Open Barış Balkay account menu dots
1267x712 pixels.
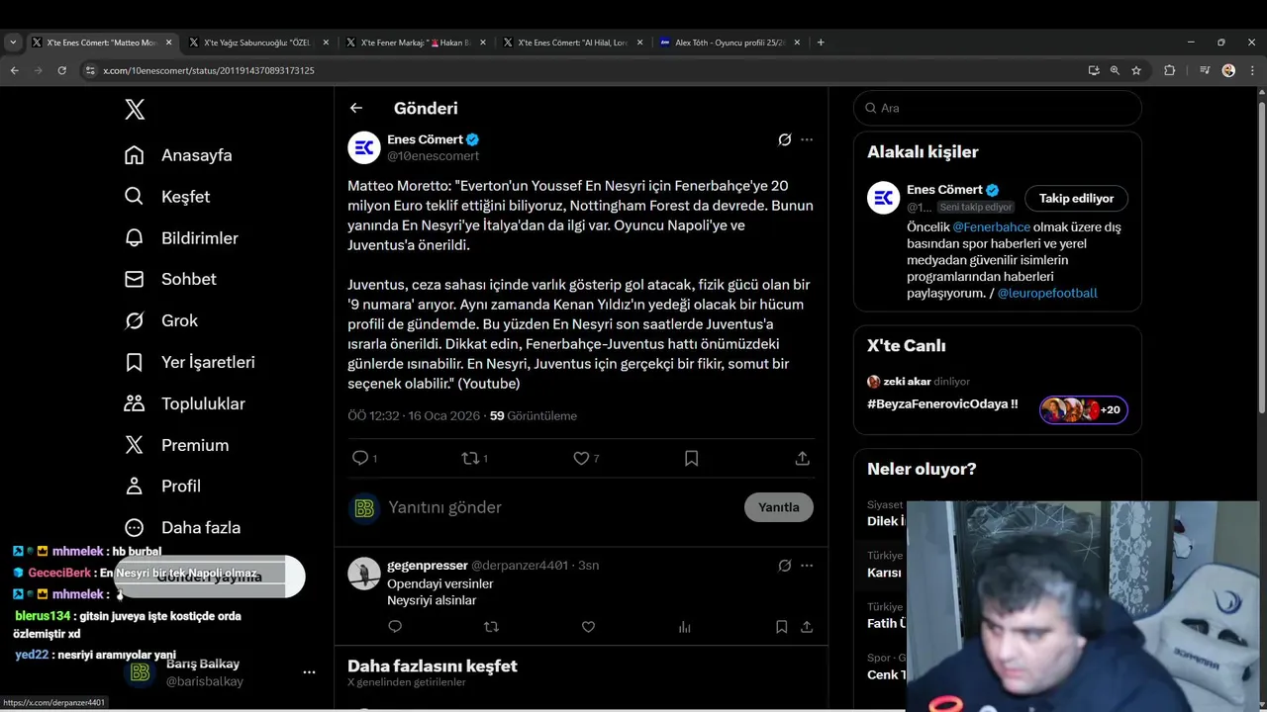pos(309,672)
